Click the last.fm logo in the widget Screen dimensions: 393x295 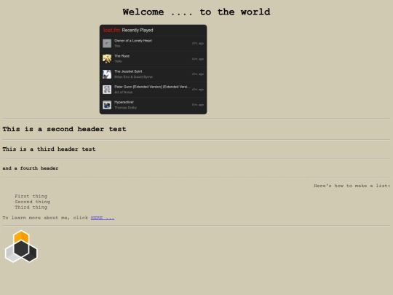pos(112,30)
